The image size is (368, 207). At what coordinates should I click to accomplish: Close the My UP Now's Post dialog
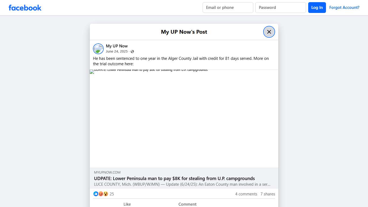(269, 32)
